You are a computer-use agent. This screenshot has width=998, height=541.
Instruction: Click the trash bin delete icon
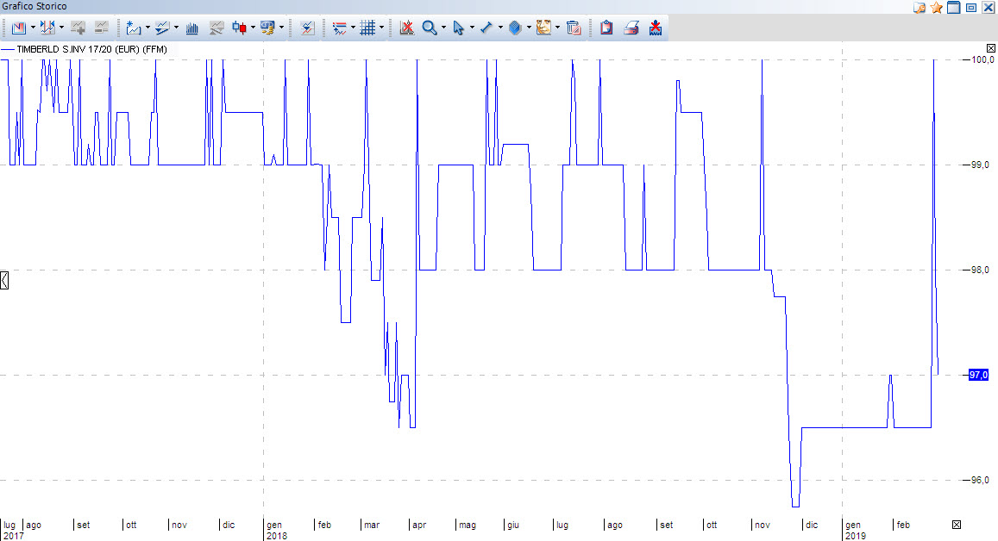tap(573, 28)
